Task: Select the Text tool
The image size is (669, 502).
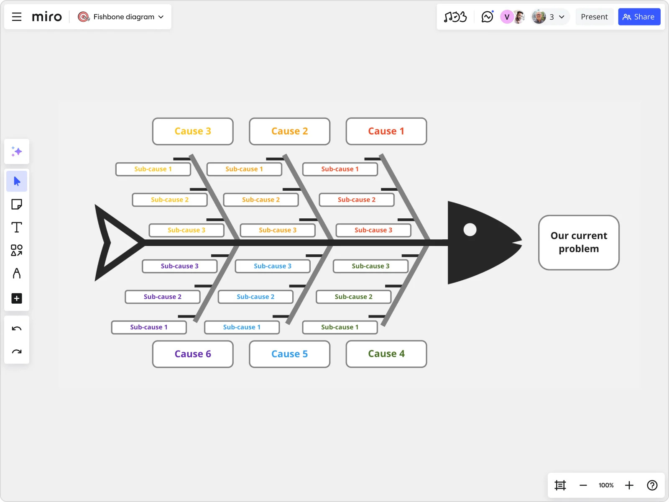Action: coord(17,227)
